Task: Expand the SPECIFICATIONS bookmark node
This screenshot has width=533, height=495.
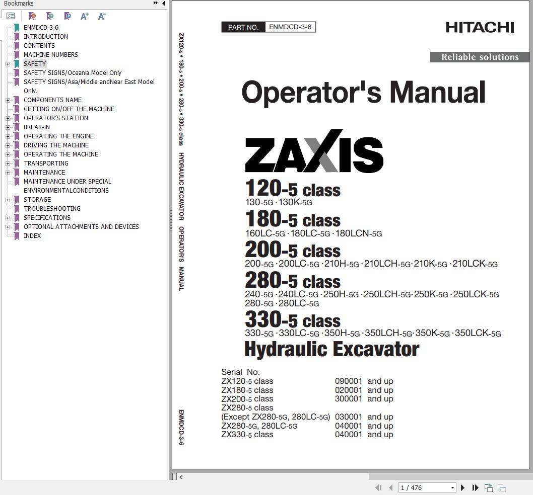Action: tap(8, 218)
